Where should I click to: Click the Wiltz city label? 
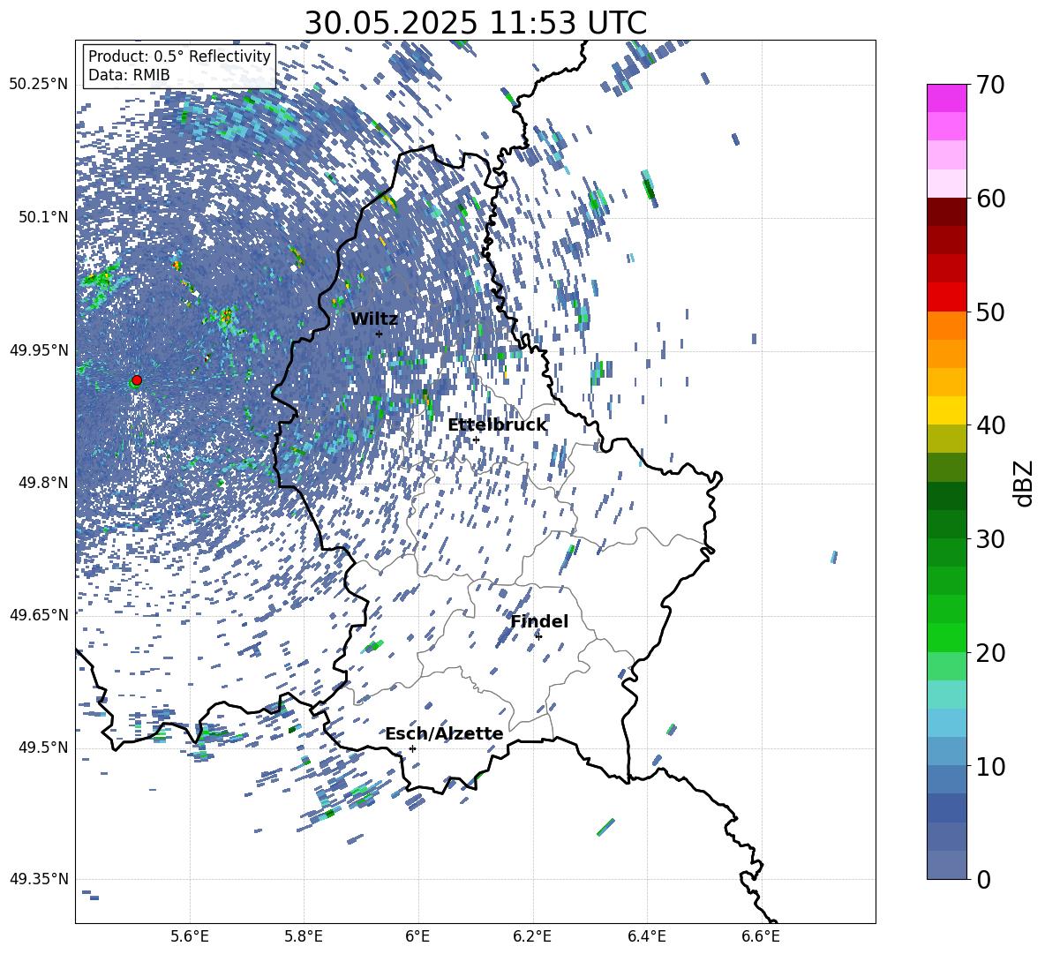(374, 319)
